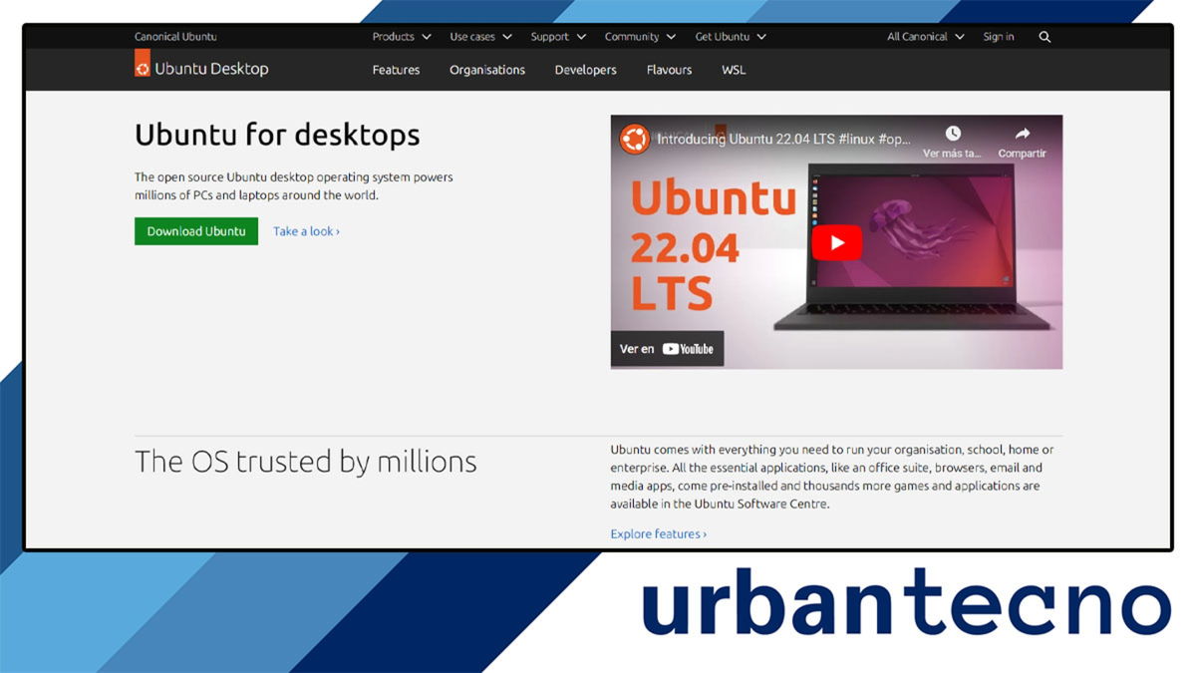
Task: Open the Organisations tab
Action: pyautogui.click(x=487, y=70)
